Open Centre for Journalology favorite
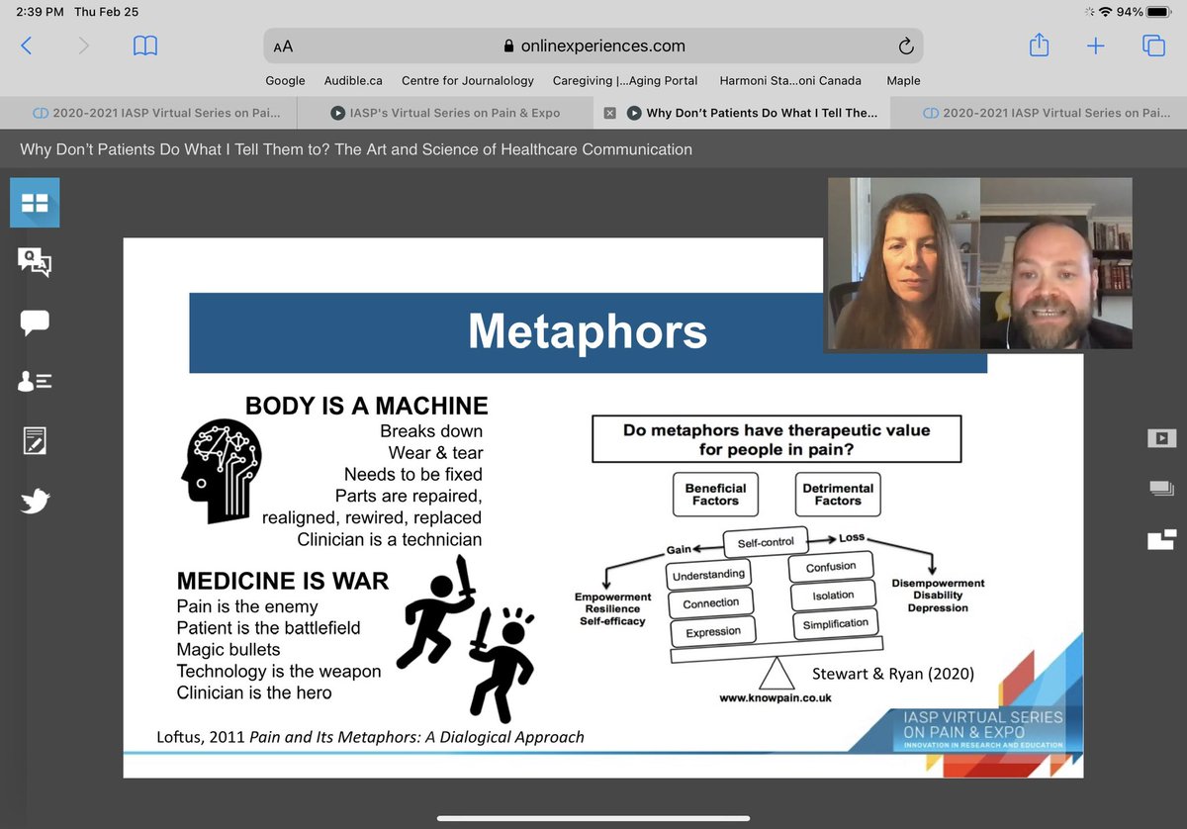1187x829 pixels. (468, 80)
